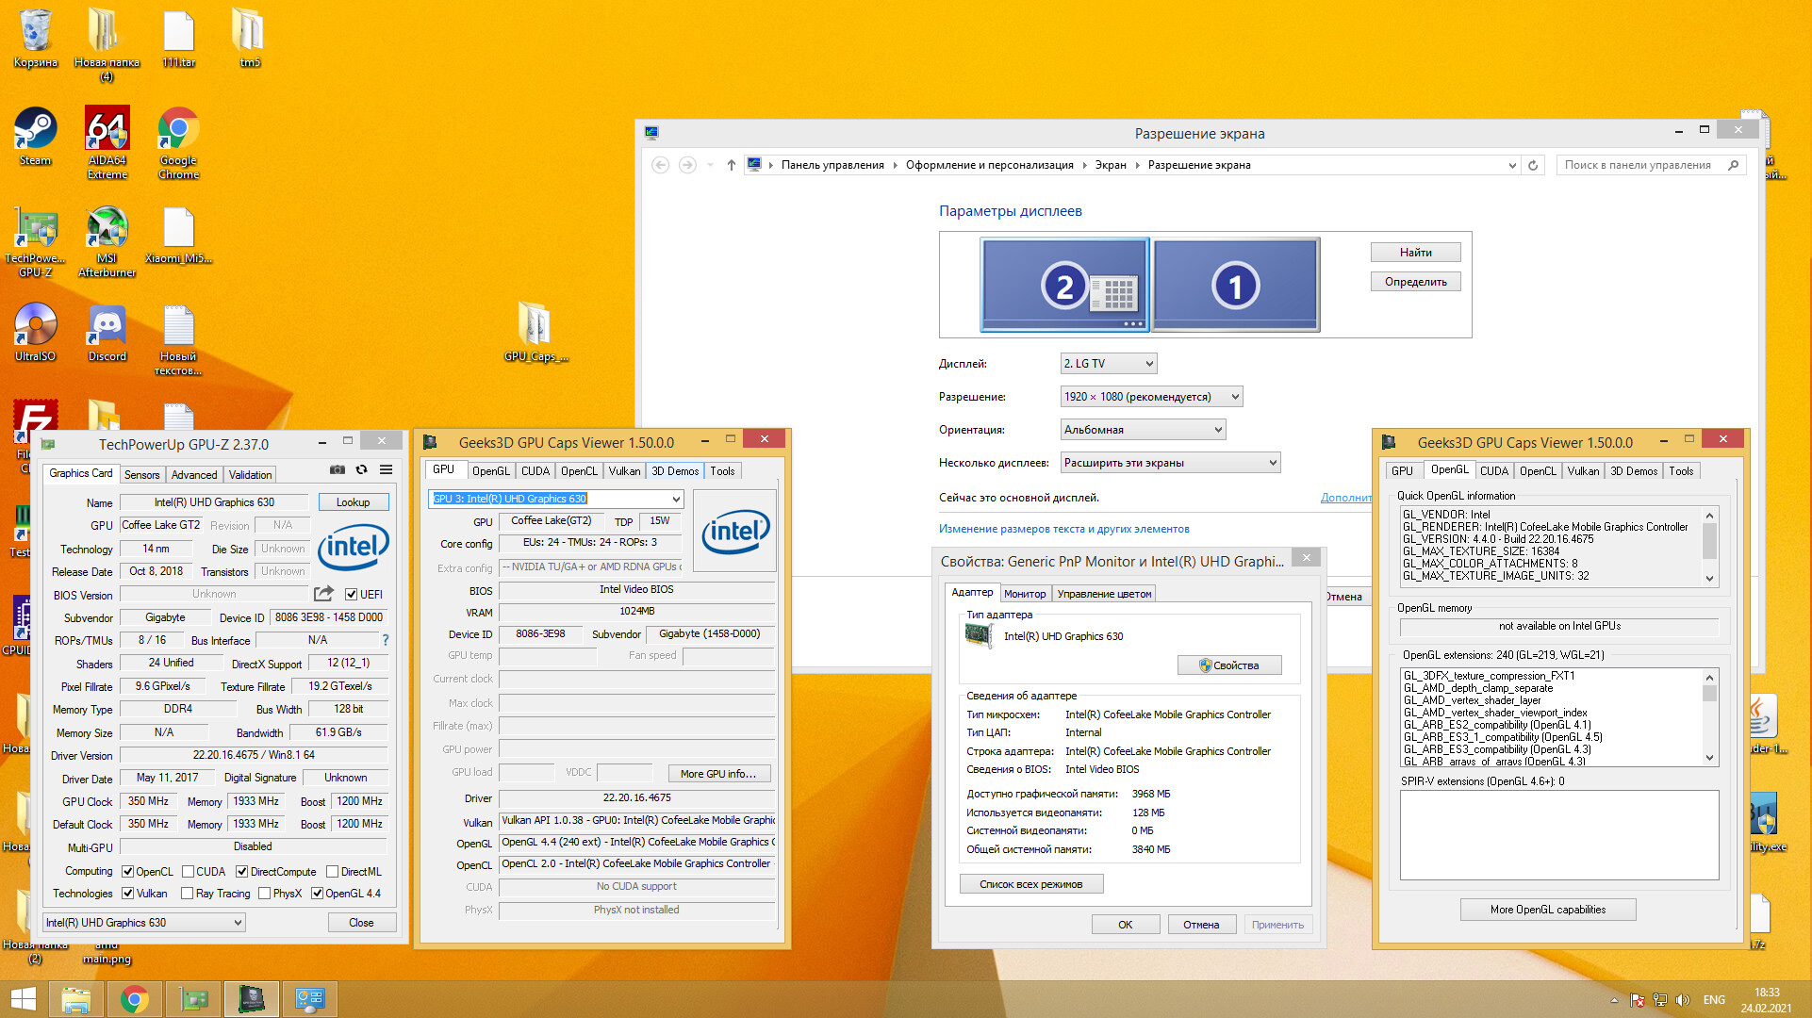
Task: Open the Дисплей dropdown showing 2. LG TV
Action: [1108, 364]
